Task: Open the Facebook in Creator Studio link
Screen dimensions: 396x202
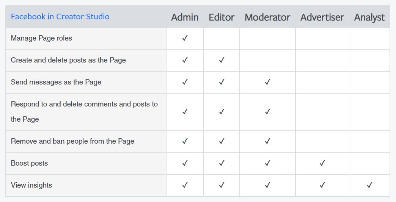Action: tap(60, 17)
